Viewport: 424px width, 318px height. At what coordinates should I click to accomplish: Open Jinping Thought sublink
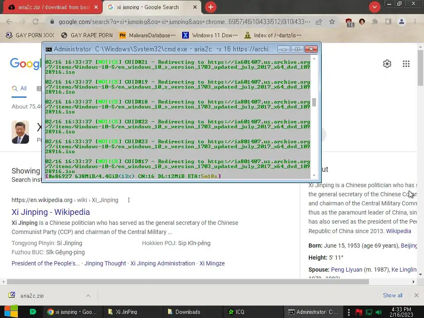105,263
